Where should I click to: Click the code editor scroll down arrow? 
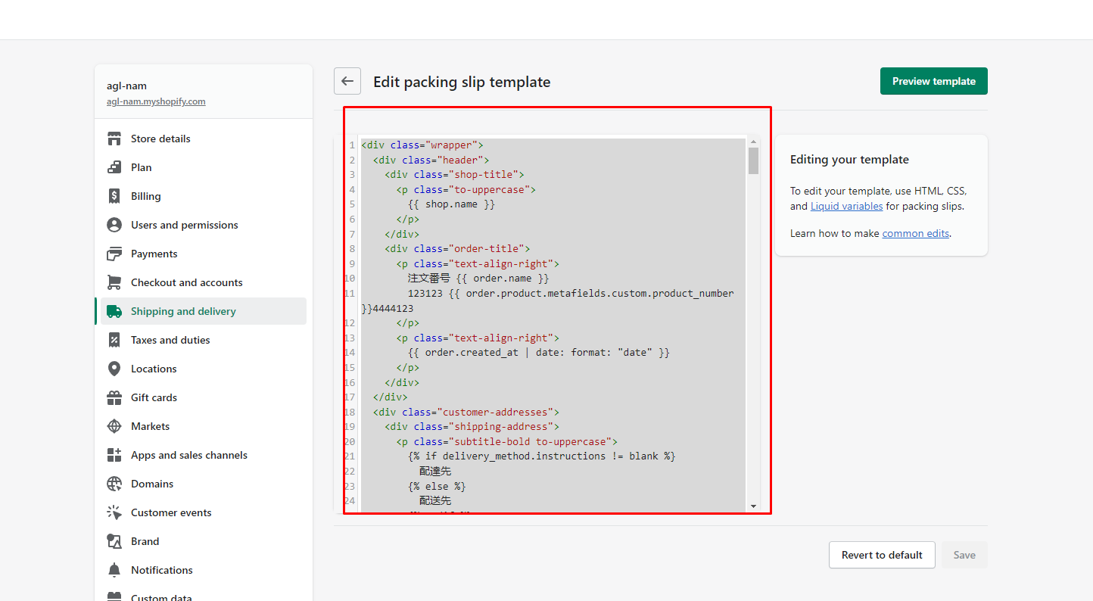[753, 506]
